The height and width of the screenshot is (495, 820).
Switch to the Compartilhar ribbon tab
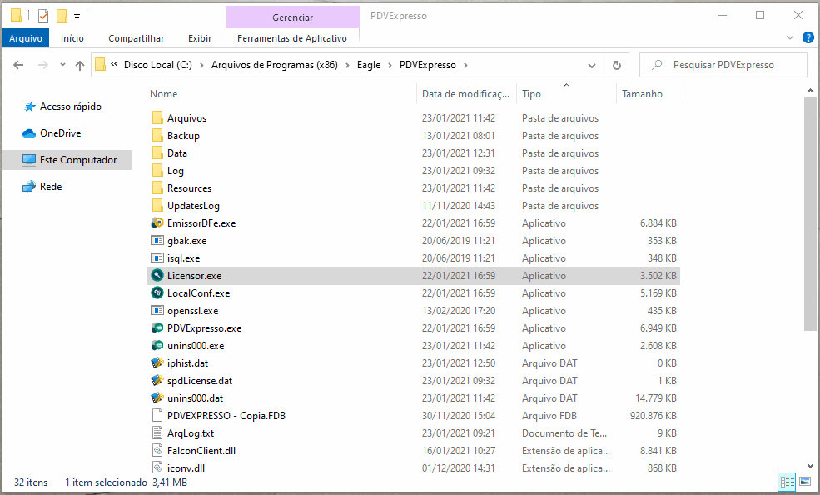pos(136,38)
